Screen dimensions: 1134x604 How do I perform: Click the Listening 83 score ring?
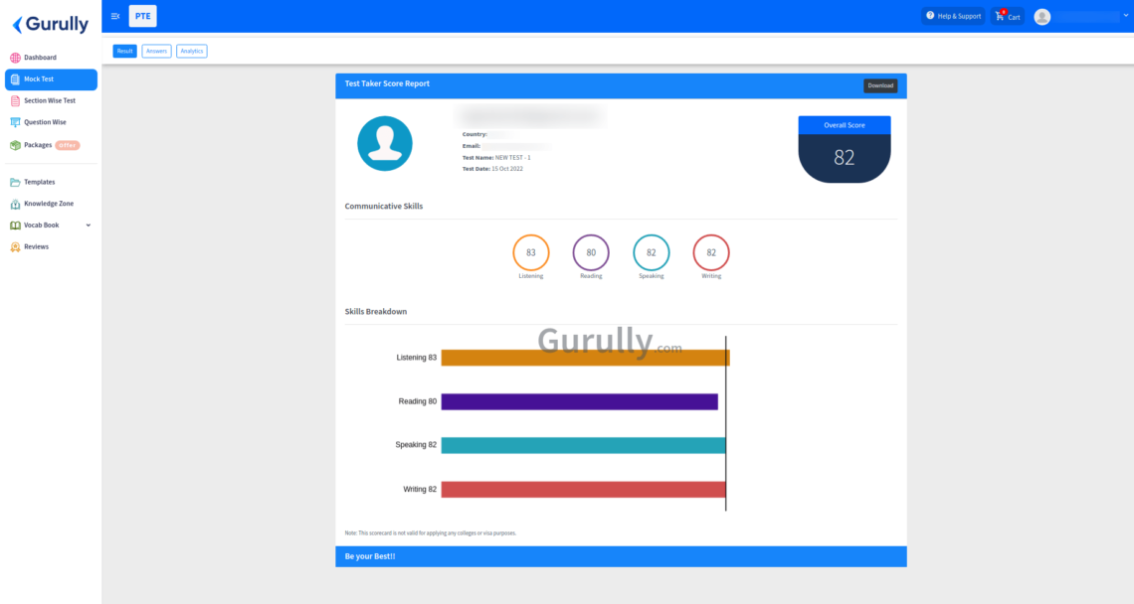coord(530,254)
